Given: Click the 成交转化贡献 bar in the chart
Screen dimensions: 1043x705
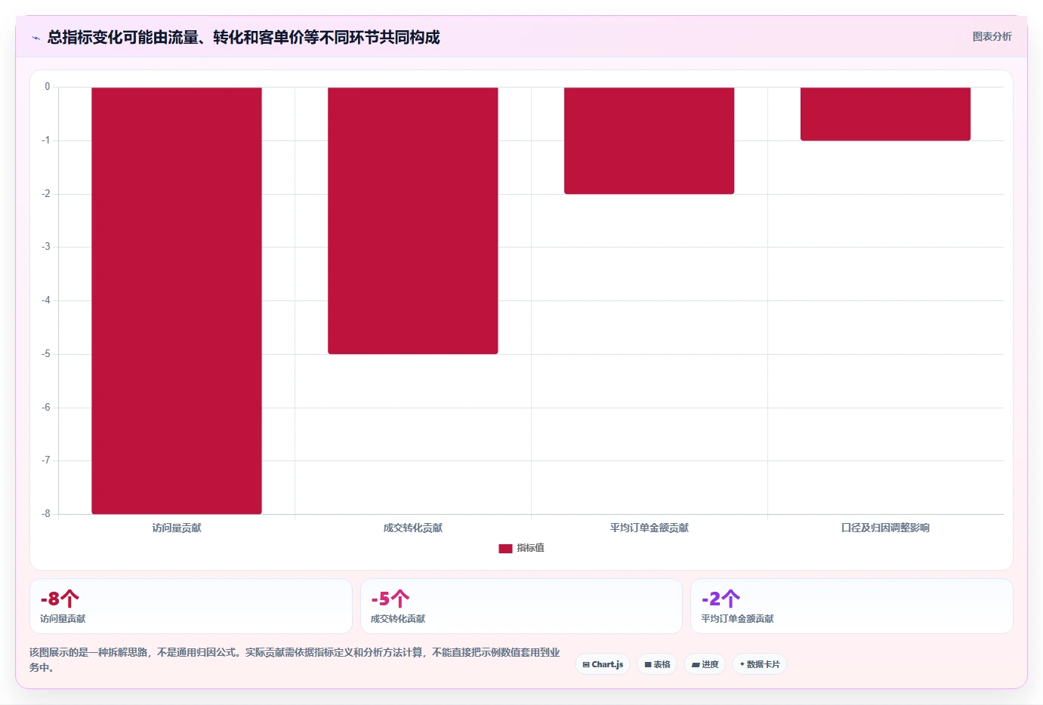Looking at the screenshot, I should (x=413, y=220).
